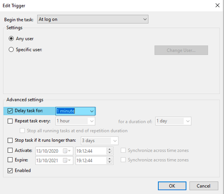
Task: Uncheck the Enabled checkbox
Action: 10,171
